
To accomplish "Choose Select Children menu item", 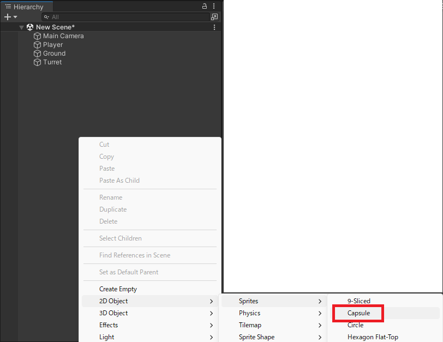I will click(121, 238).
